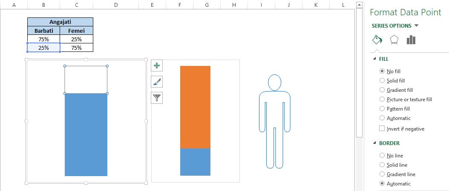Screen dimensions: 449x191
Task: Select Solid line border option
Action: click(x=382, y=165)
